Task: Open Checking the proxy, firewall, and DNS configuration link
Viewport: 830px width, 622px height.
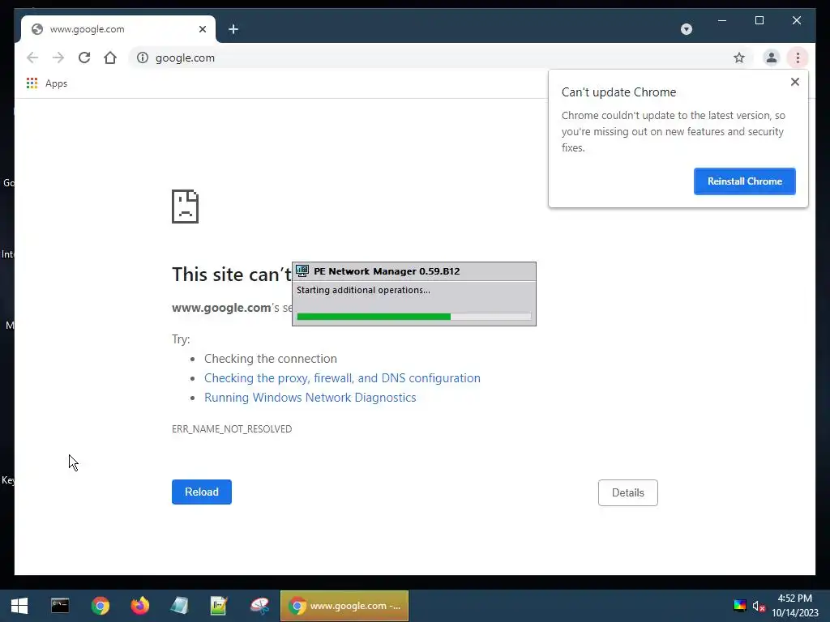Action: (343, 378)
